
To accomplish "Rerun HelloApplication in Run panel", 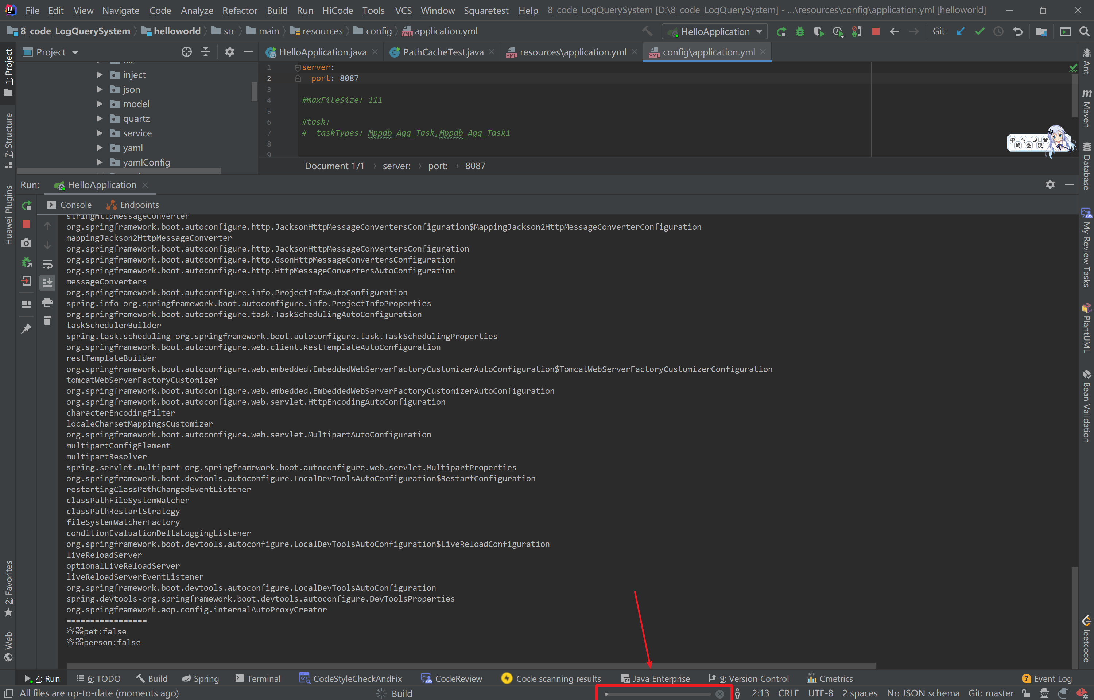I will click(26, 206).
